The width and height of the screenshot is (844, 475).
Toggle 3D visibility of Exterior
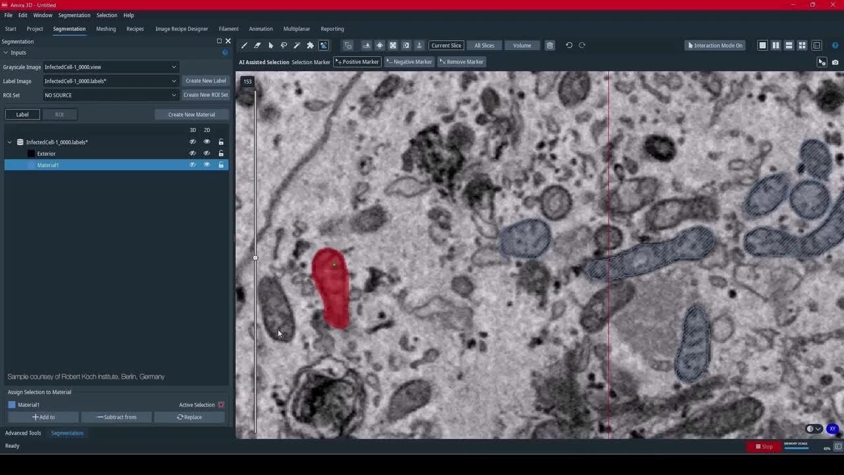pyautogui.click(x=193, y=154)
